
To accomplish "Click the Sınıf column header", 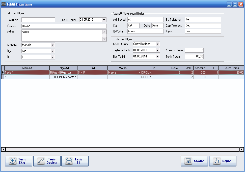I will coord(92,68).
